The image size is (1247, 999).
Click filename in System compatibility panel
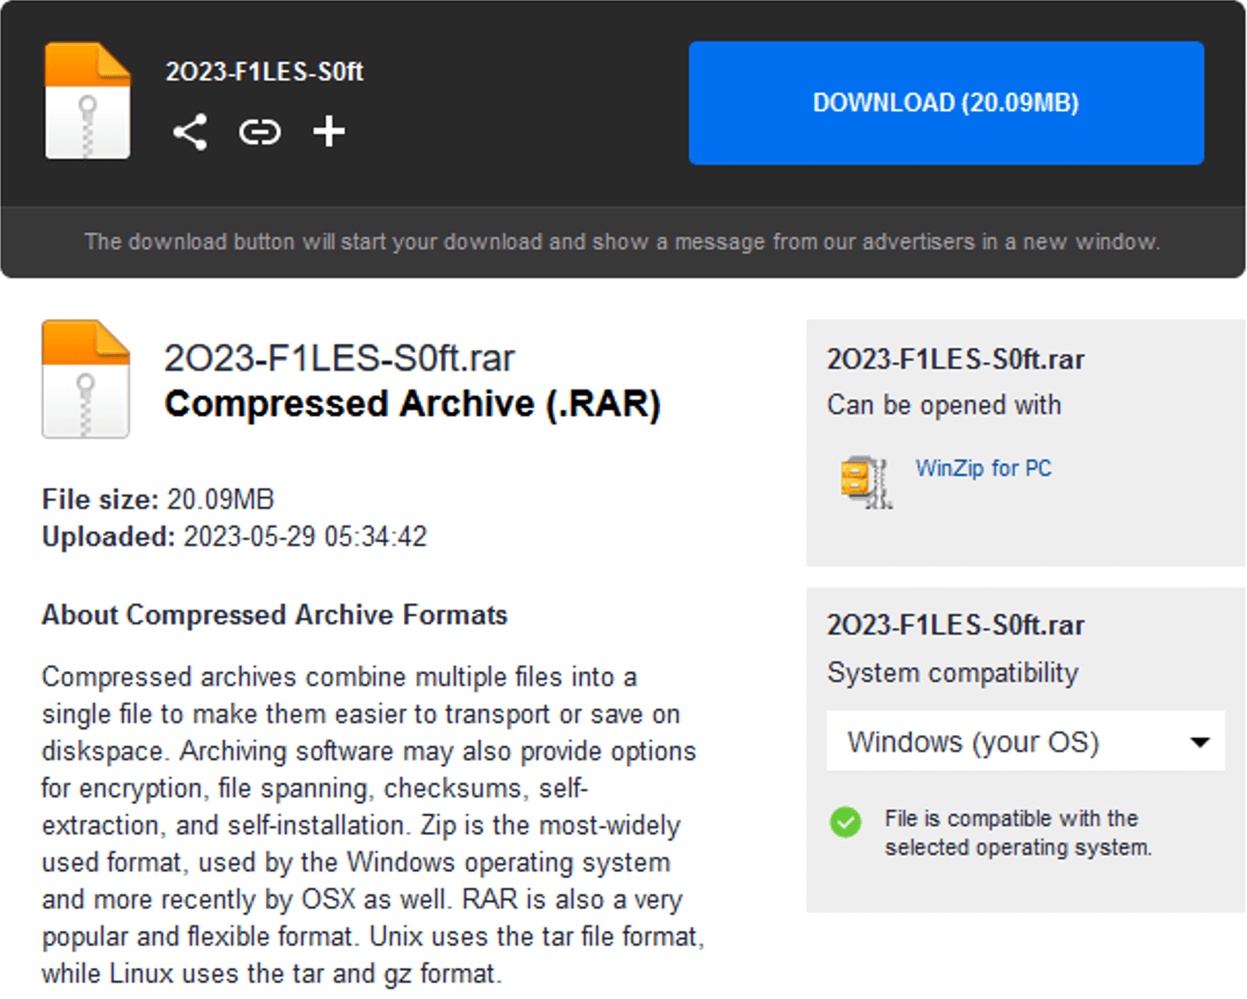[x=955, y=625]
